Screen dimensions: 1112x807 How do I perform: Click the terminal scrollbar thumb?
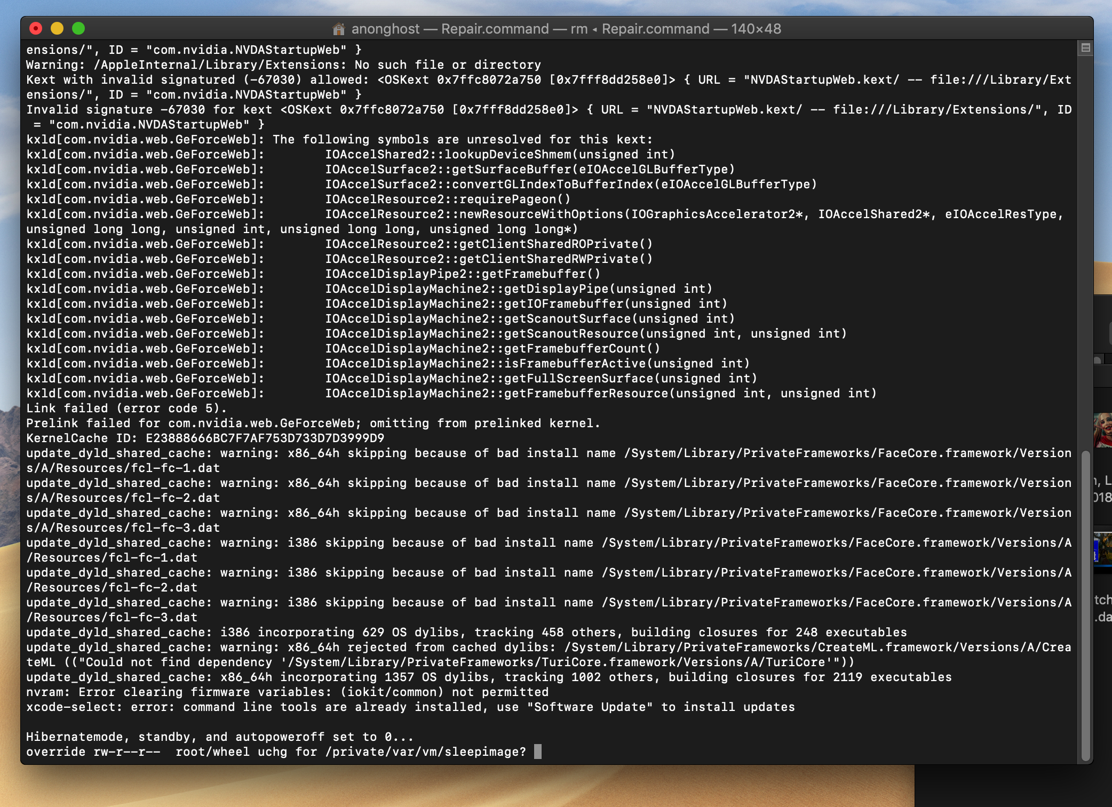[x=1085, y=605]
